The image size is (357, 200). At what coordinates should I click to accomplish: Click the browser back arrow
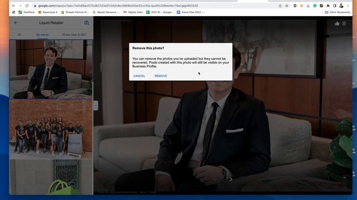[x=13, y=6]
